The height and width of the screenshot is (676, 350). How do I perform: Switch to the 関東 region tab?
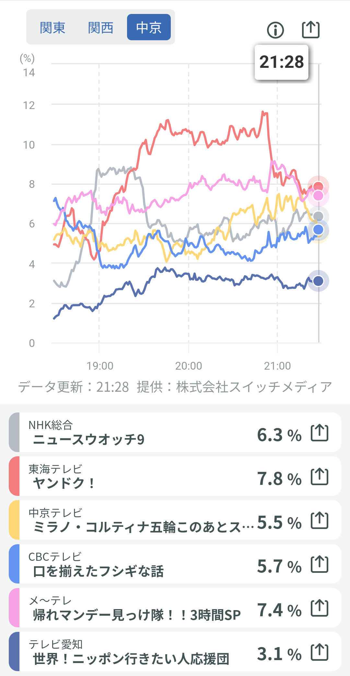coord(52,27)
